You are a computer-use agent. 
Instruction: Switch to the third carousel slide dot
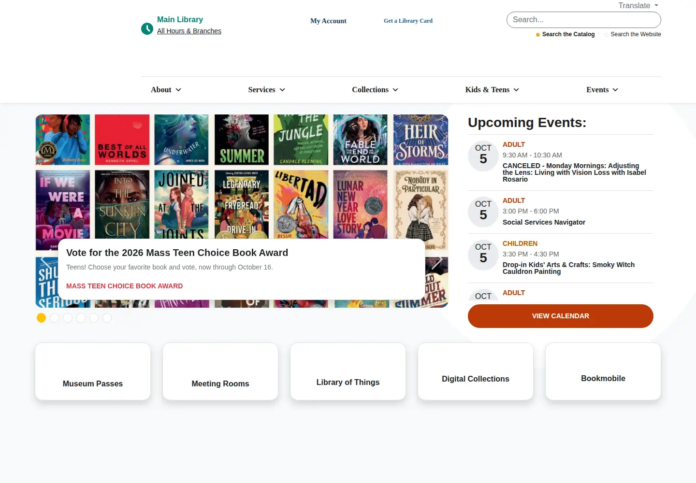tap(68, 318)
